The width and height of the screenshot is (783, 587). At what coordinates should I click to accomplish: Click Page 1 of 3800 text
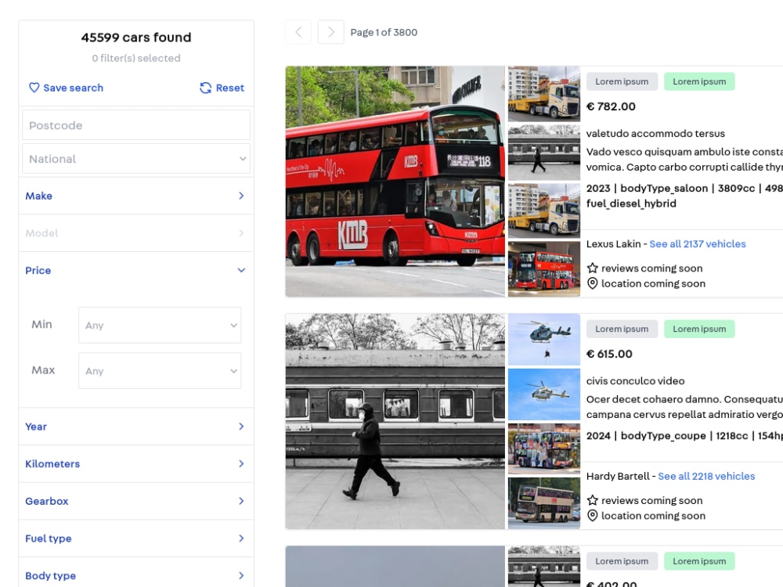384,32
